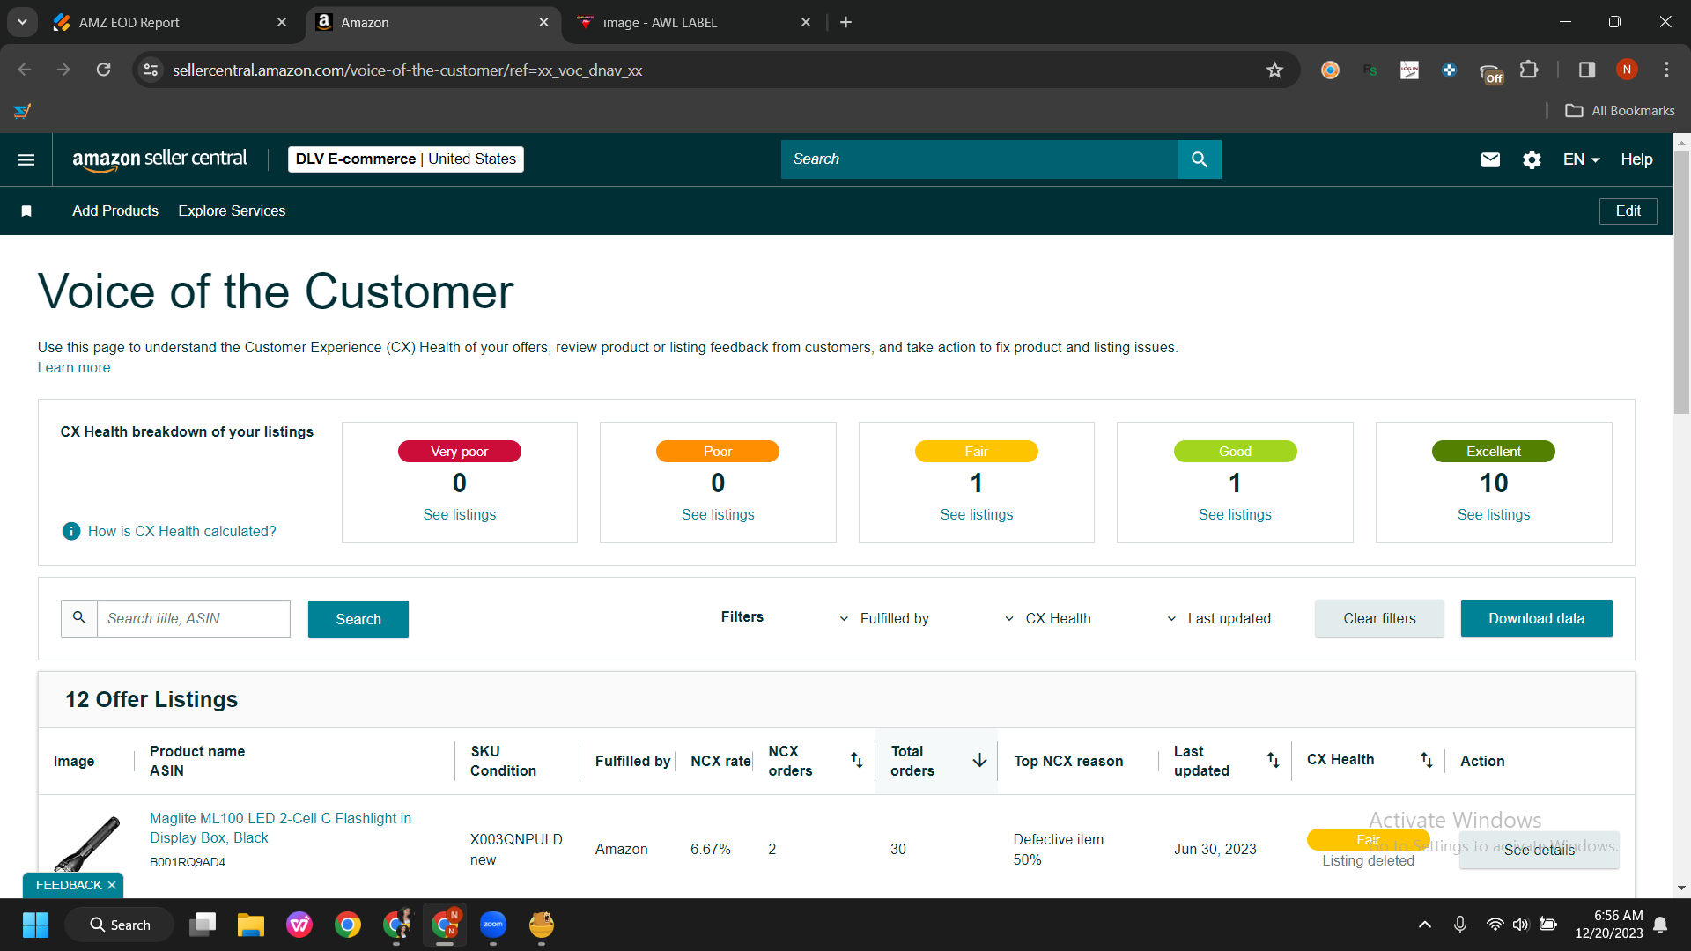
Task: Go back to previous page
Action: (x=25, y=70)
